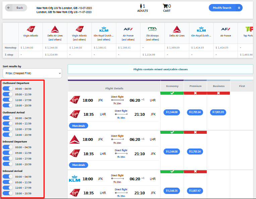Select Klm Royal Dutch (and others) logo

click(104, 29)
